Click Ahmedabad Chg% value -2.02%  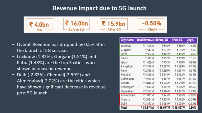[x=192, y=95]
